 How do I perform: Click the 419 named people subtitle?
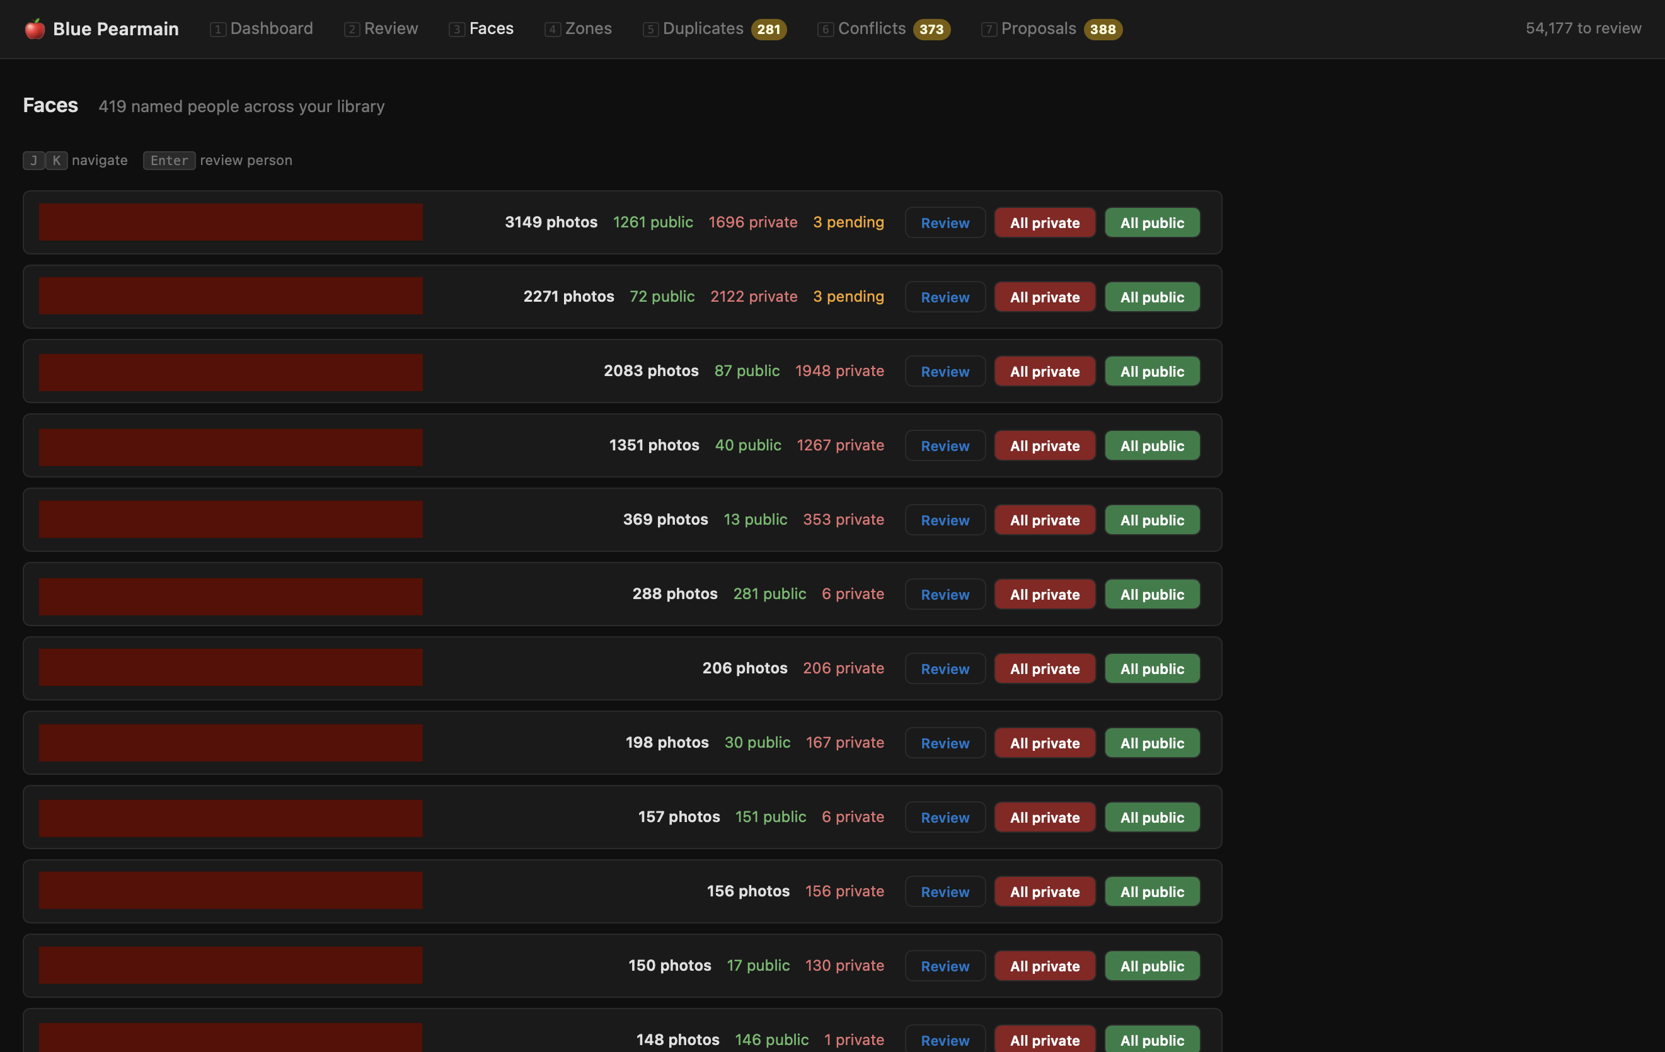tap(241, 106)
